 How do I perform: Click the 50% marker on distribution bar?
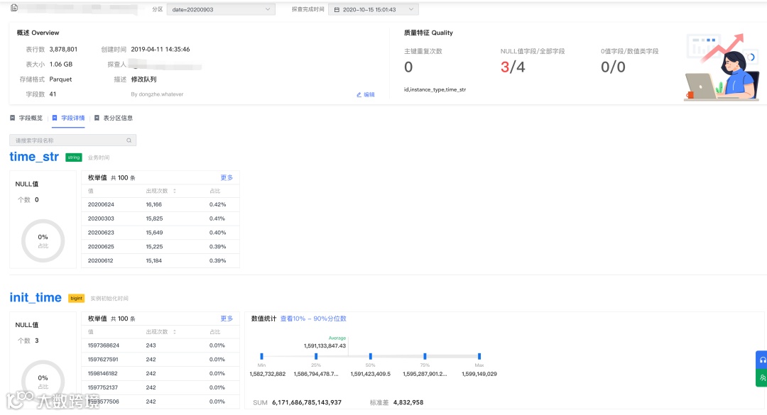tap(370, 356)
